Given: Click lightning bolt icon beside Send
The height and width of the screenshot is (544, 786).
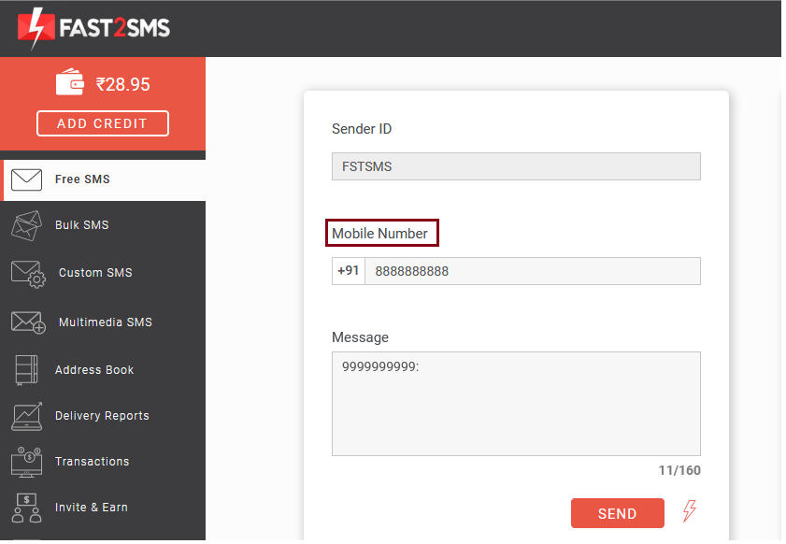Looking at the screenshot, I should tap(691, 513).
